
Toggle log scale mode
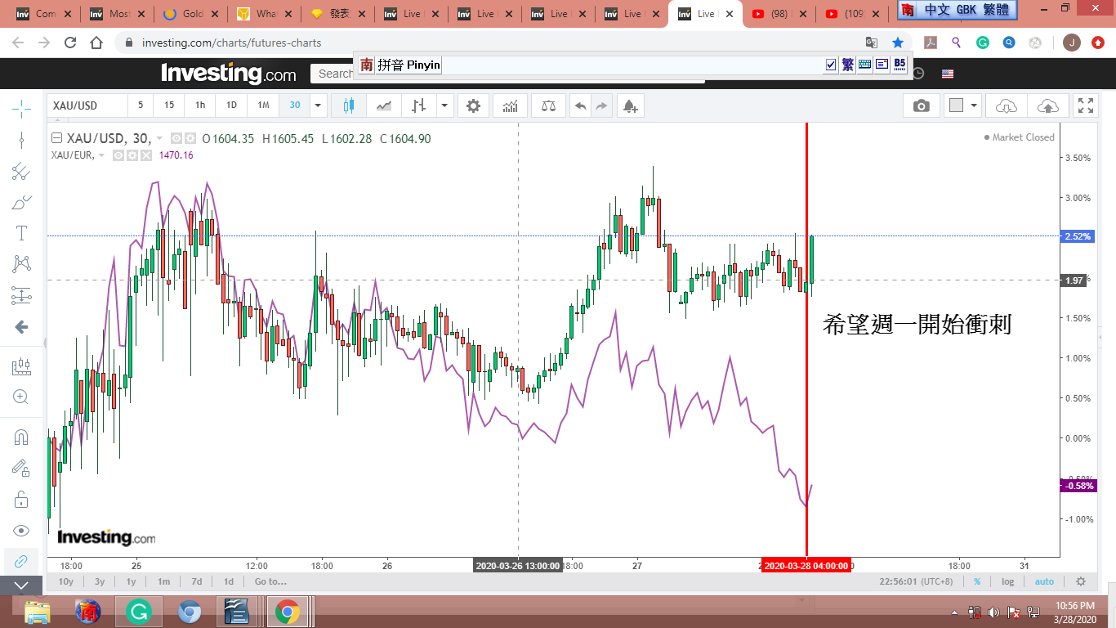(x=1008, y=581)
